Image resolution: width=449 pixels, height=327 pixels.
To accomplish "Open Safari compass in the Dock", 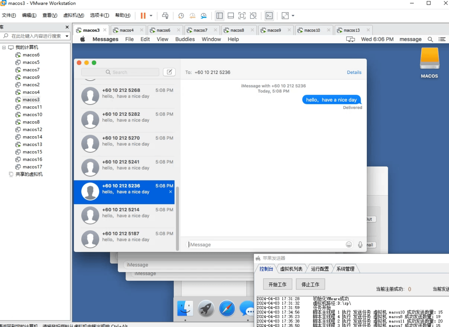I will coord(227,308).
